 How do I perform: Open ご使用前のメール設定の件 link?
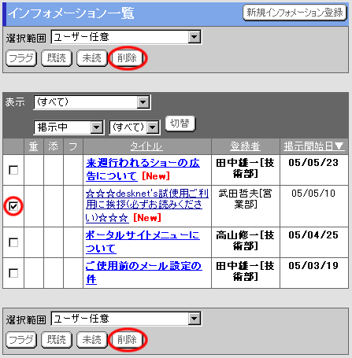[144, 272]
